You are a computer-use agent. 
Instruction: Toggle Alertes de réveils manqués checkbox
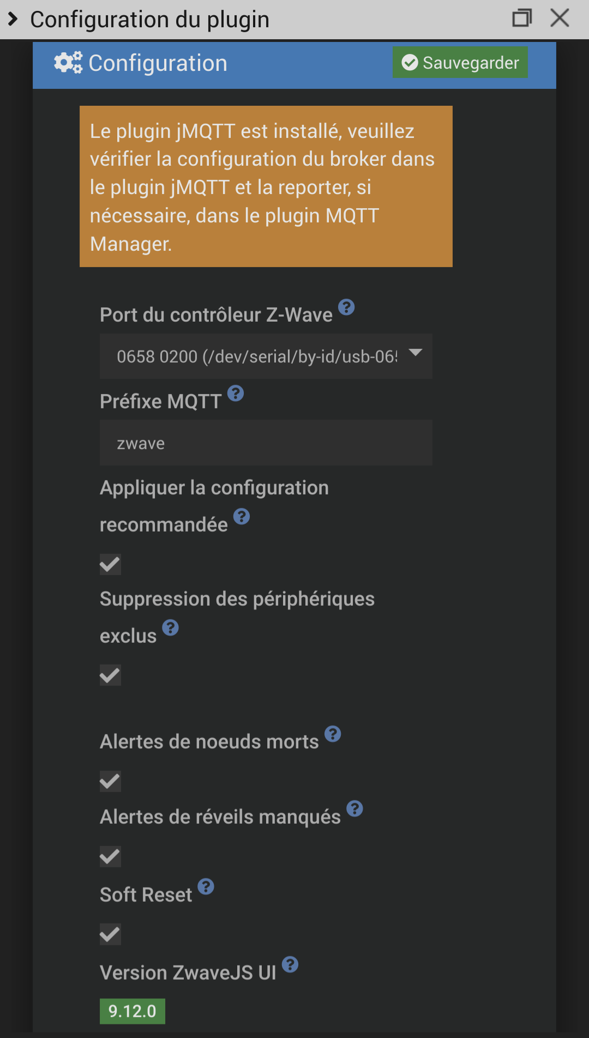[x=110, y=856]
